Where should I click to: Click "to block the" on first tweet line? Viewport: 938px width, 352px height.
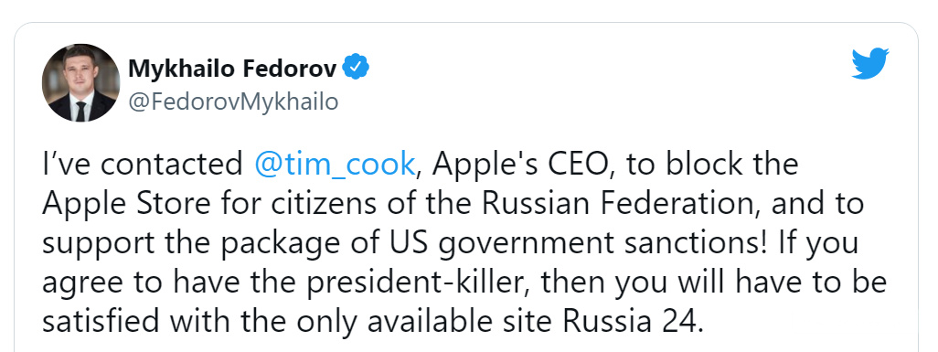tap(712, 164)
